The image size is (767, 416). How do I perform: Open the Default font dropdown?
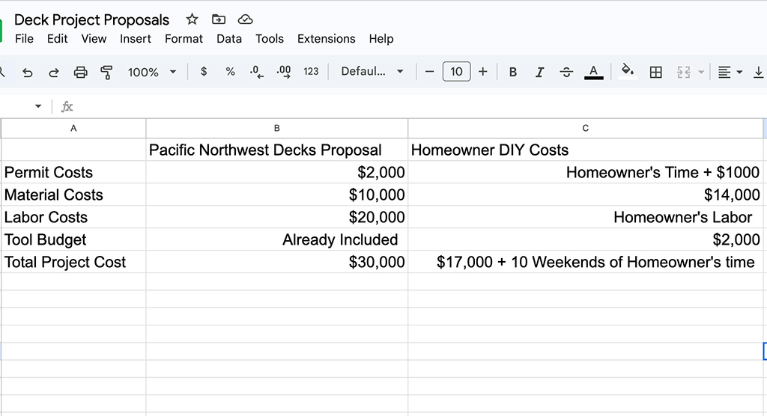[x=372, y=71]
